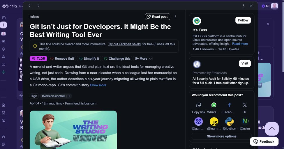Select Remove fluff option

tap(62, 58)
